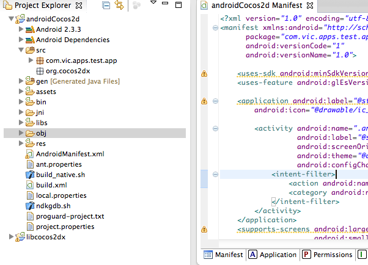Select local.properties in the tree
This screenshot has width=368, height=265.
[x=61, y=195]
